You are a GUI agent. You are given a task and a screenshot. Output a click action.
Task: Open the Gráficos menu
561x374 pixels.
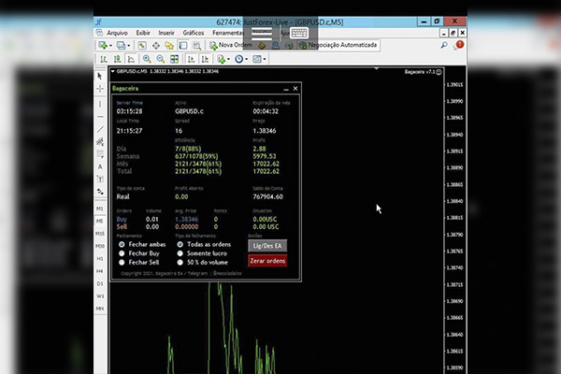[x=194, y=32]
